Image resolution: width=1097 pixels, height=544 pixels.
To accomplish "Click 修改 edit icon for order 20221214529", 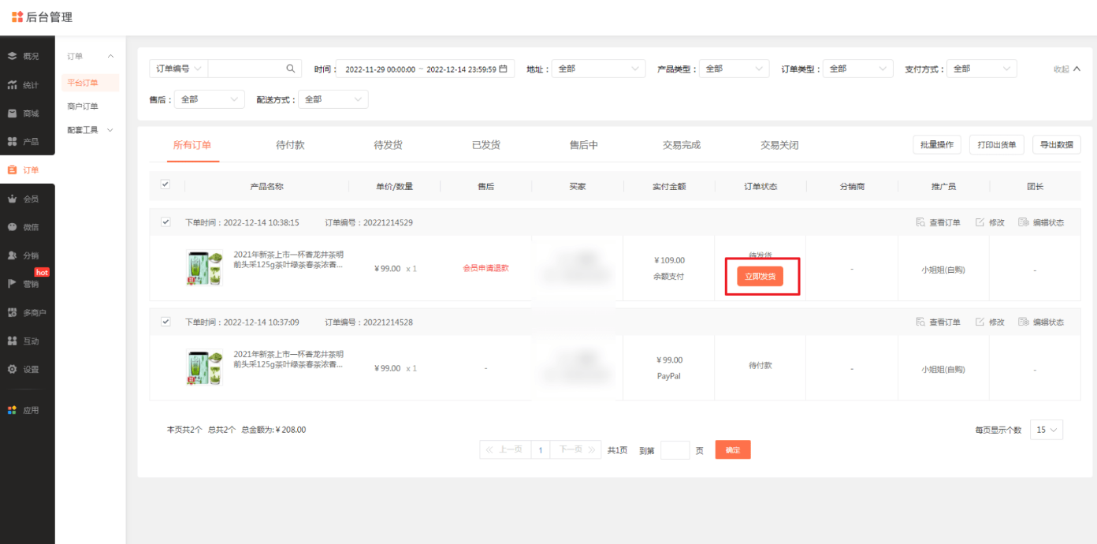I will pos(980,222).
